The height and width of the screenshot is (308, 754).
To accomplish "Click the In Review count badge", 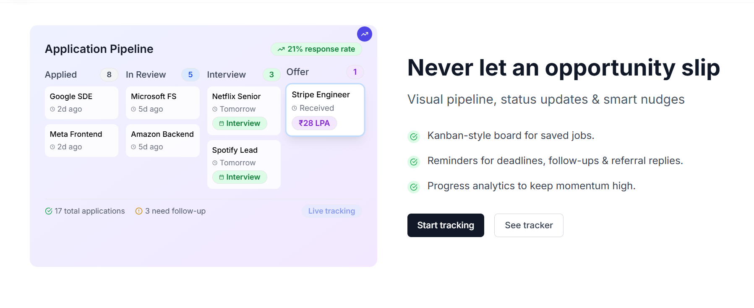I will (x=190, y=75).
